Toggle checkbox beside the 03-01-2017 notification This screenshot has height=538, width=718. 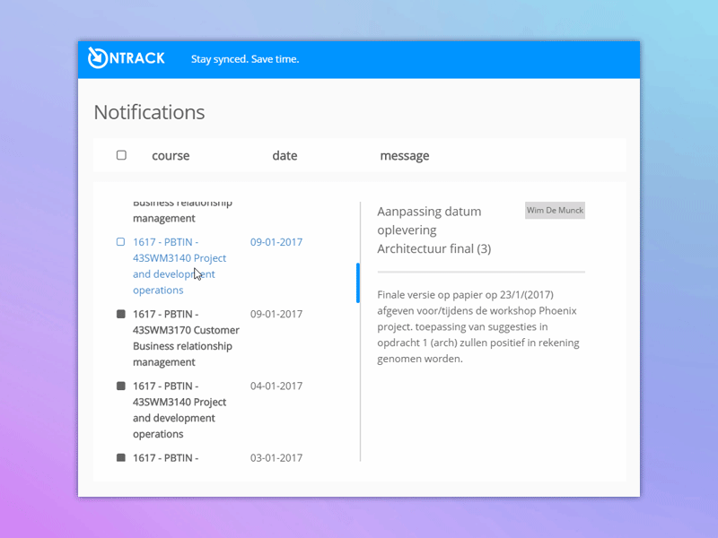pyautogui.click(x=121, y=457)
